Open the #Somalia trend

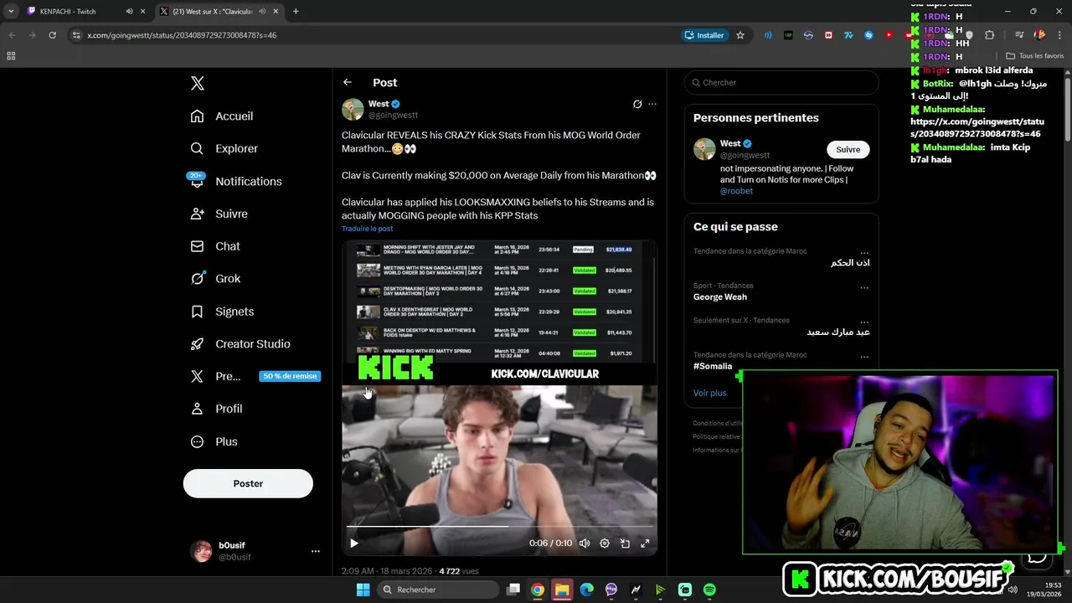click(713, 366)
